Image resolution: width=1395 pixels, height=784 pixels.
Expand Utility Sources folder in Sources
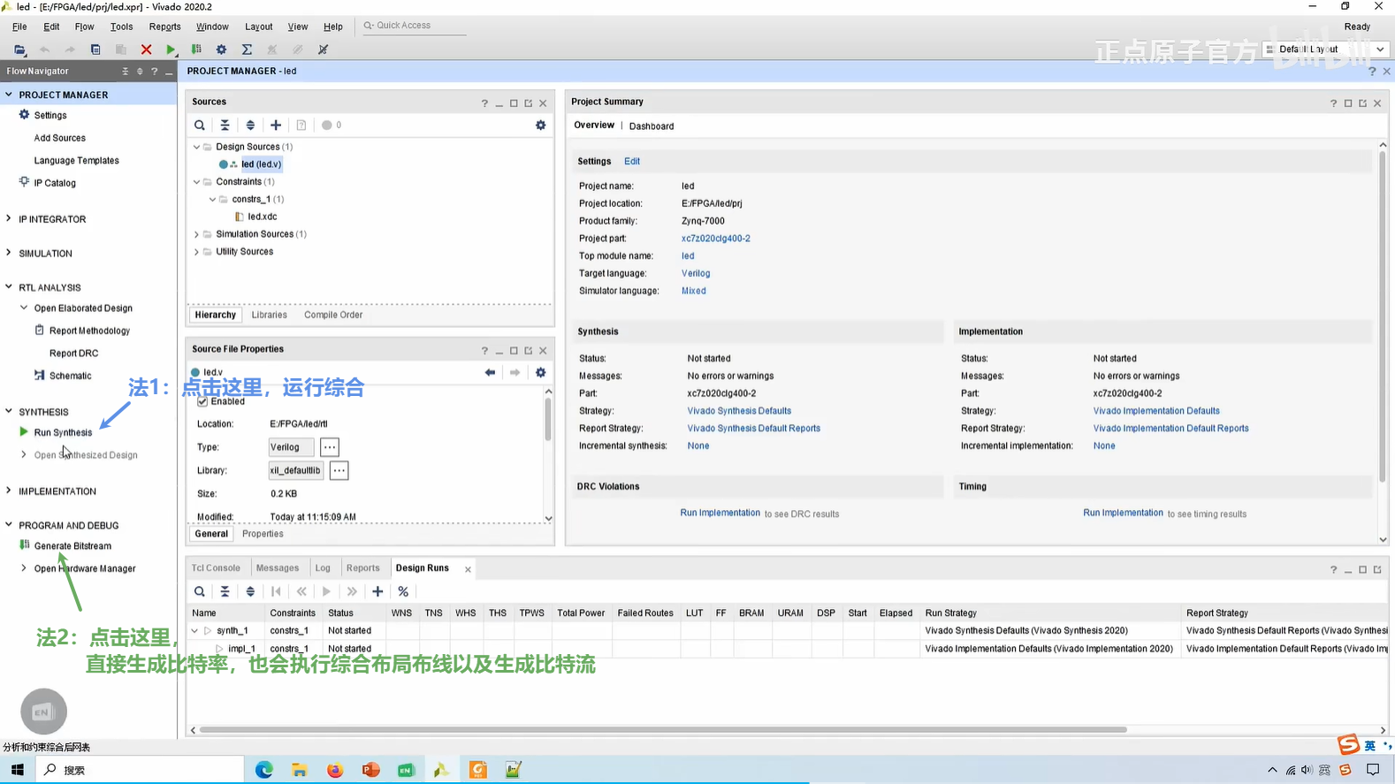(196, 252)
